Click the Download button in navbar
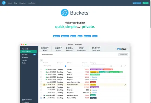151x103 pixels. tap(137, 3)
